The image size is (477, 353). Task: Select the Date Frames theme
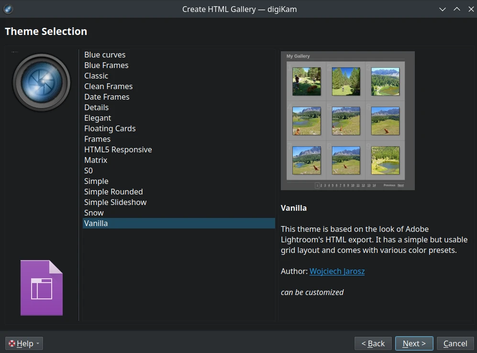pos(107,97)
